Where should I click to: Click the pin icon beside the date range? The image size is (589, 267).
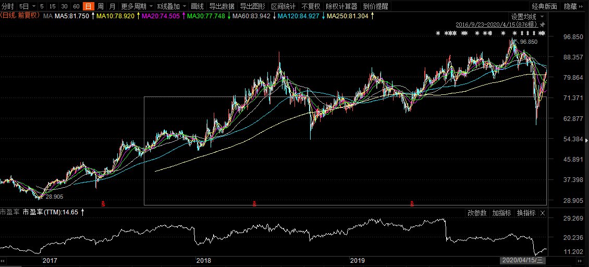543,25
